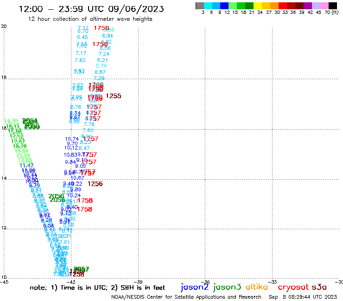Click the "8.76" wave height value
343x301 pixels.
[76, 107]
